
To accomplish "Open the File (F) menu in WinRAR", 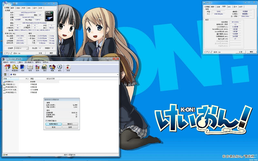I will point(5,62).
